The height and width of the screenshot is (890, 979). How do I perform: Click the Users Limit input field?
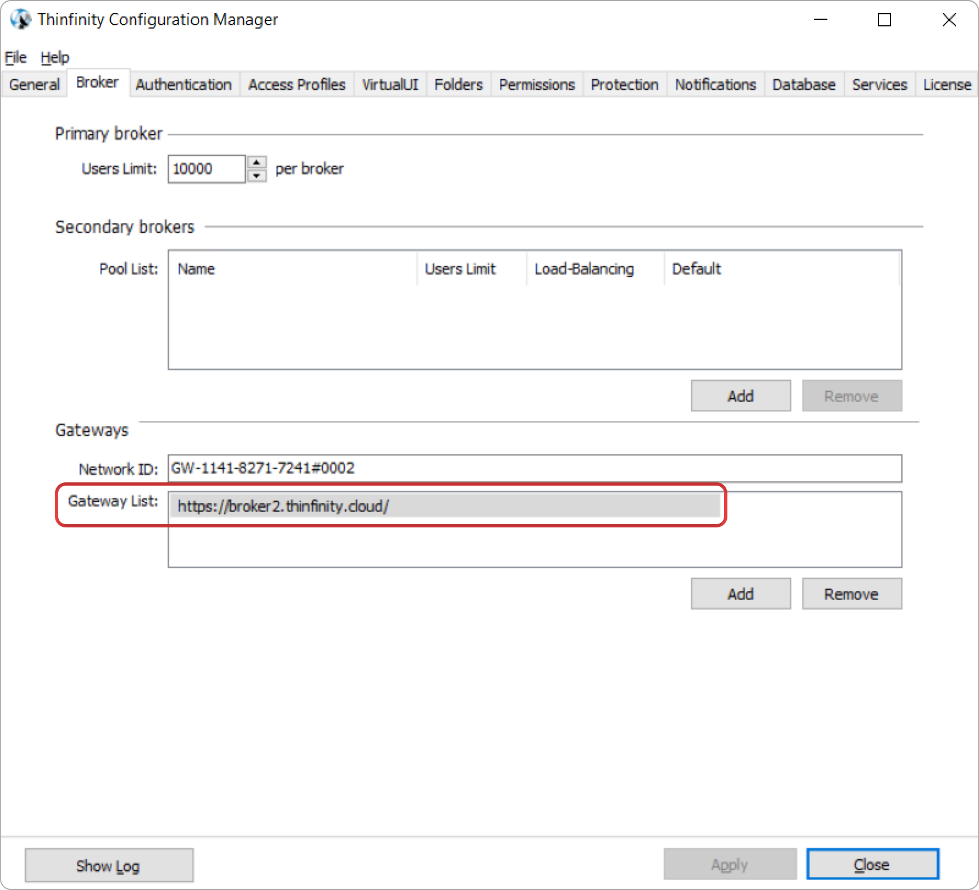coord(207,169)
